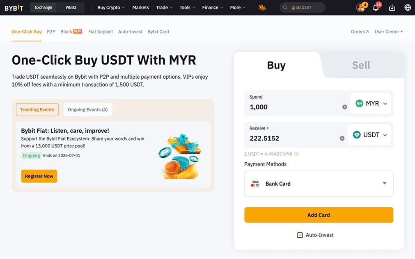Click the USDT coin icon
The image size is (415, 259).
tap(356, 134)
